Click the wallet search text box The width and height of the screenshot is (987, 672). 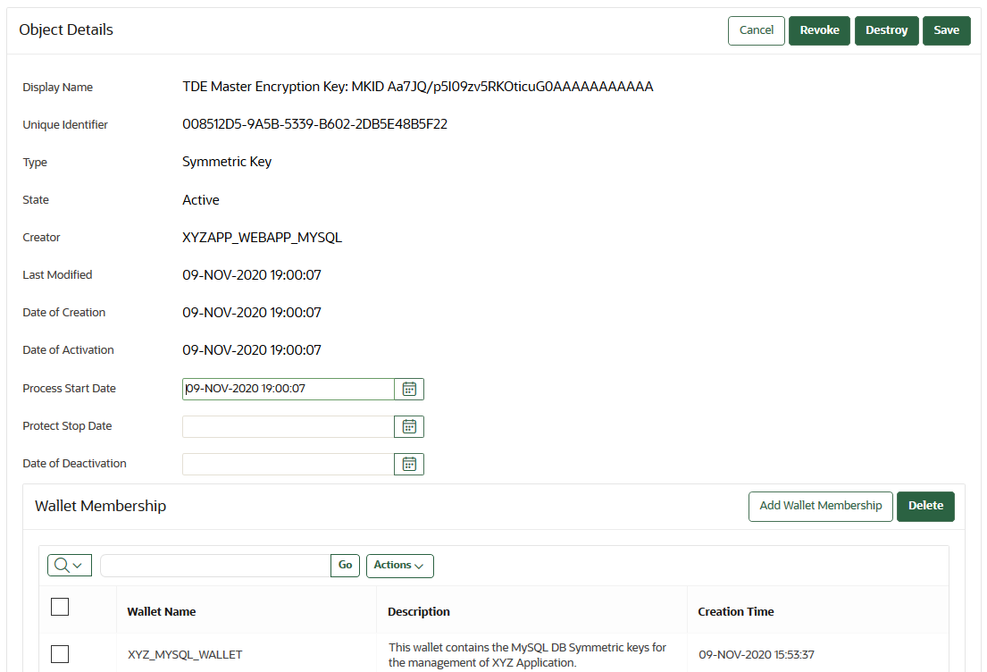215,566
